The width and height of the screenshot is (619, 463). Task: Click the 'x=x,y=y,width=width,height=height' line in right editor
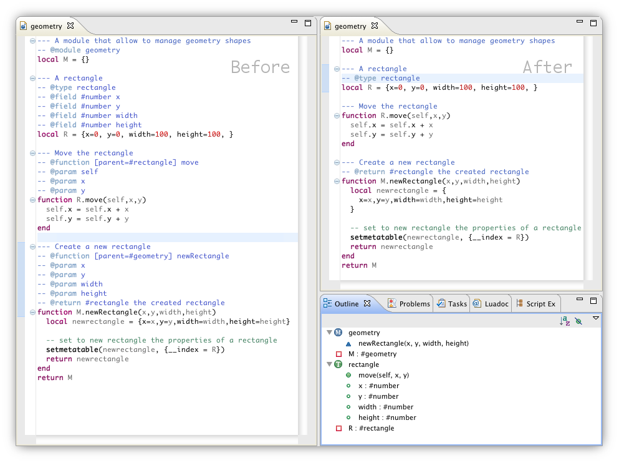click(431, 200)
